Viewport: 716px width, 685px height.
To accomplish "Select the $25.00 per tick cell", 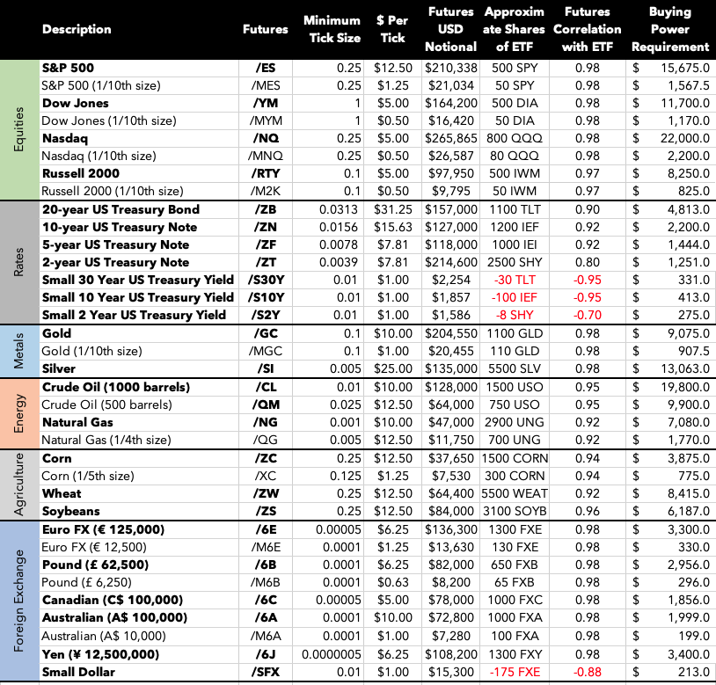I will [392, 368].
